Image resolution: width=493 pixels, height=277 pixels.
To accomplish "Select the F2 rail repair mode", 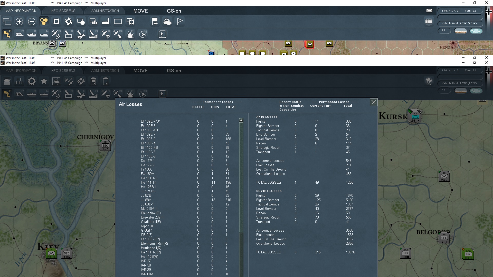I will (x=20, y=34).
